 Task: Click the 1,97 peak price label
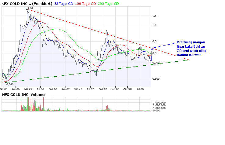[x=30, y=8]
